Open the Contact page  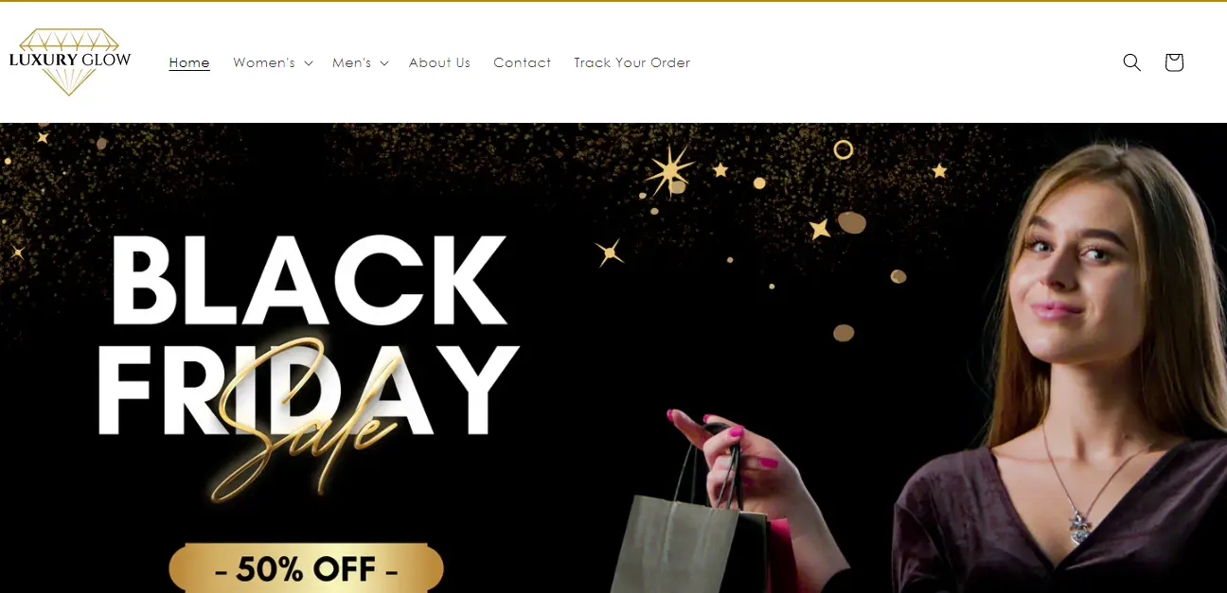tap(522, 62)
